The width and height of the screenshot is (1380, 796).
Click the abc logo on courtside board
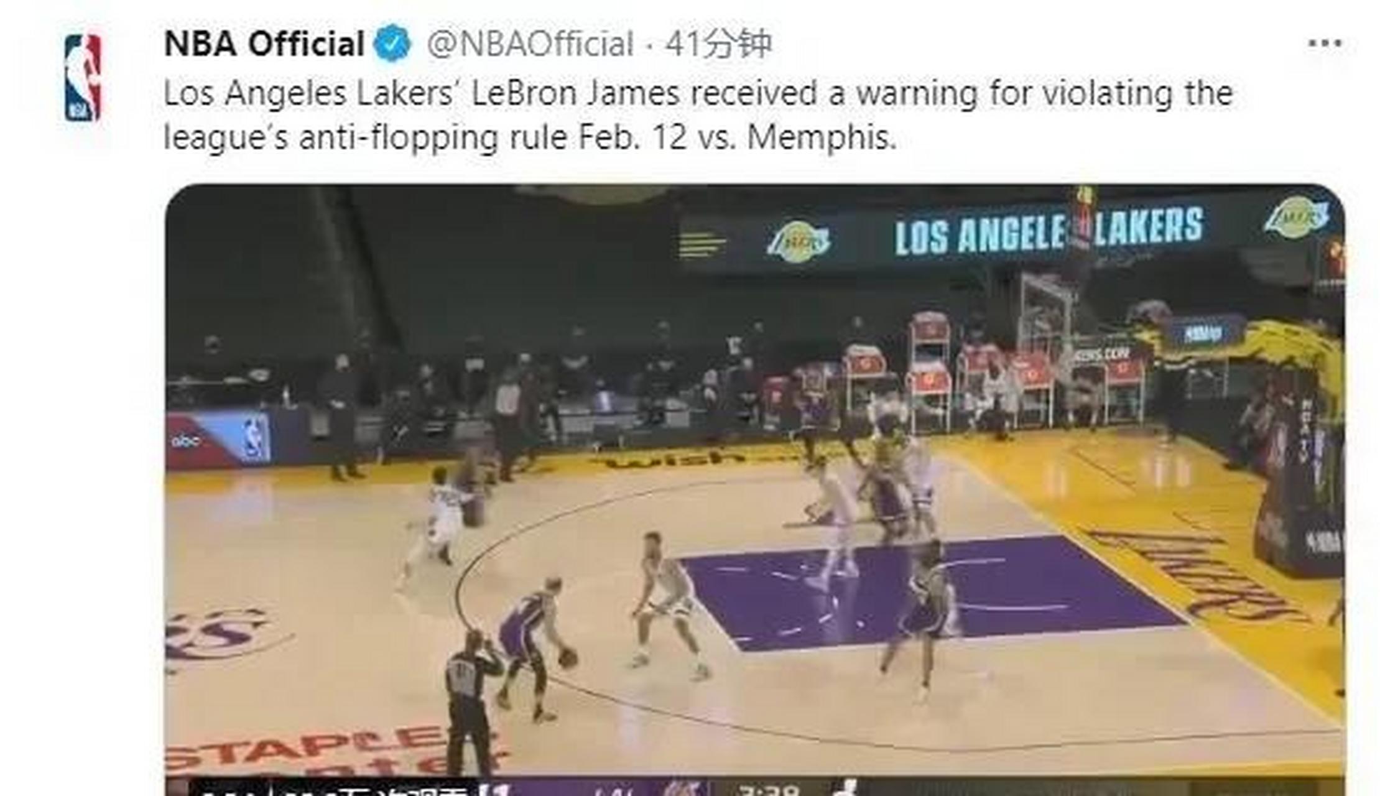click(186, 441)
